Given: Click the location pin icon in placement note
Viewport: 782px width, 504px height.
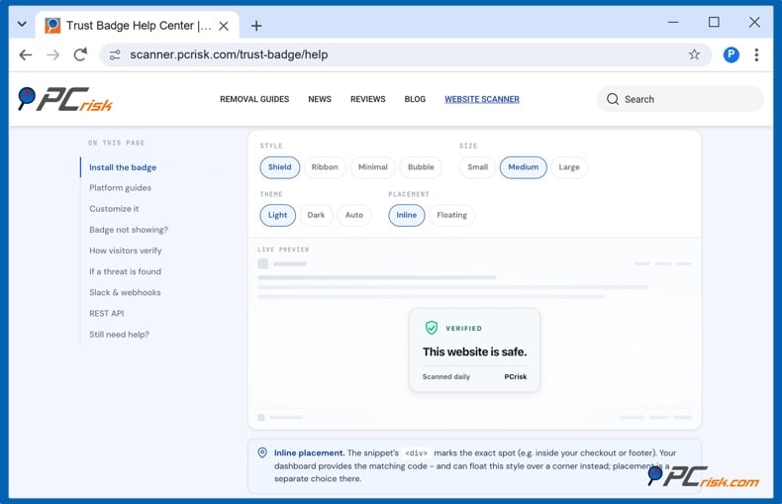Looking at the screenshot, I should pos(262,453).
